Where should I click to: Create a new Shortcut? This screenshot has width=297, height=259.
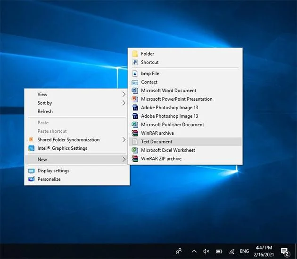click(185, 62)
